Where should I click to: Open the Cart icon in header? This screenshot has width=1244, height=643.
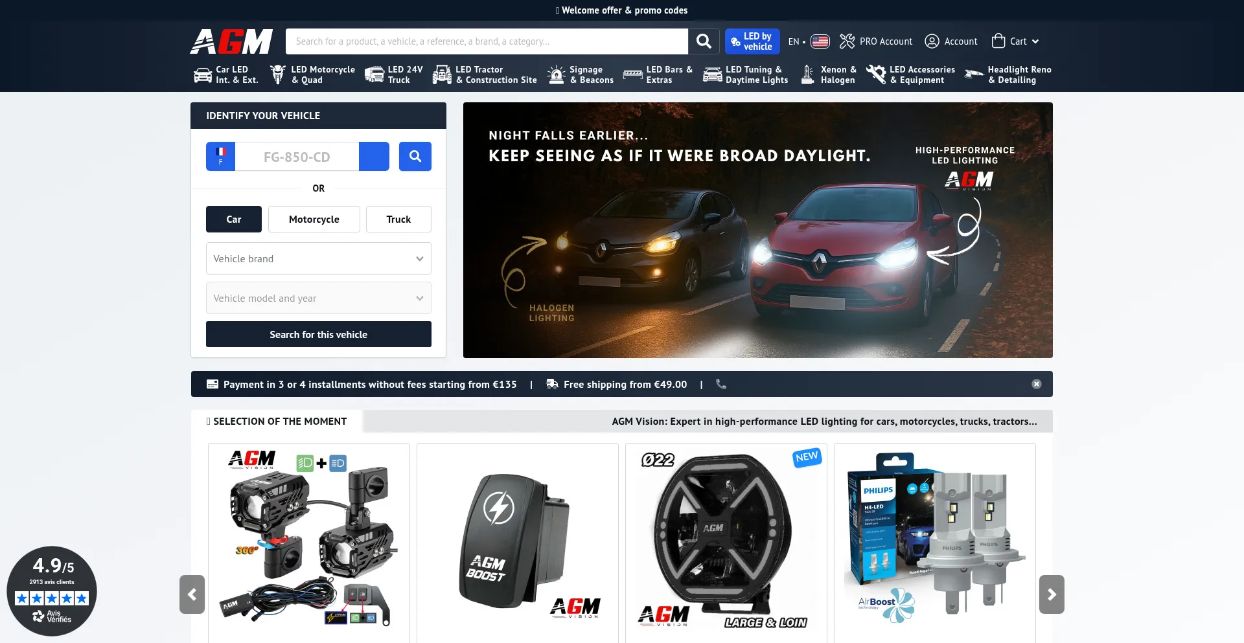[998, 41]
